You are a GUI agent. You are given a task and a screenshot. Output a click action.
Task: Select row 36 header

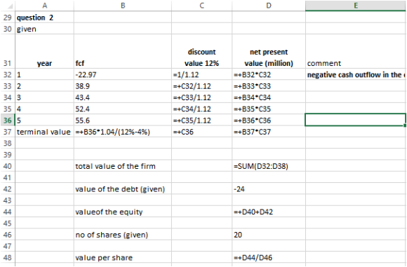[8, 121]
